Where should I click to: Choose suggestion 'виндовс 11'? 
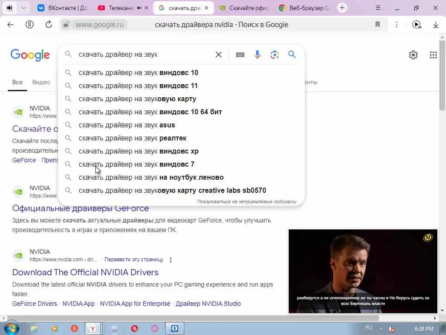(181, 86)
